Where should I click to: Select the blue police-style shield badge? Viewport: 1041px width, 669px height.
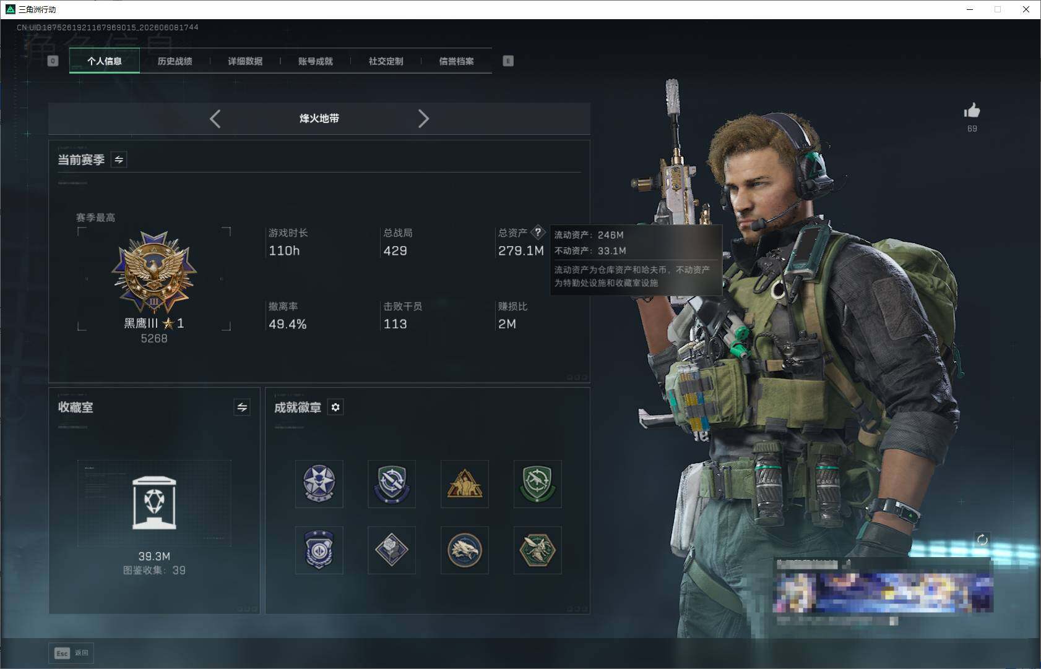(x=319, y=550)
